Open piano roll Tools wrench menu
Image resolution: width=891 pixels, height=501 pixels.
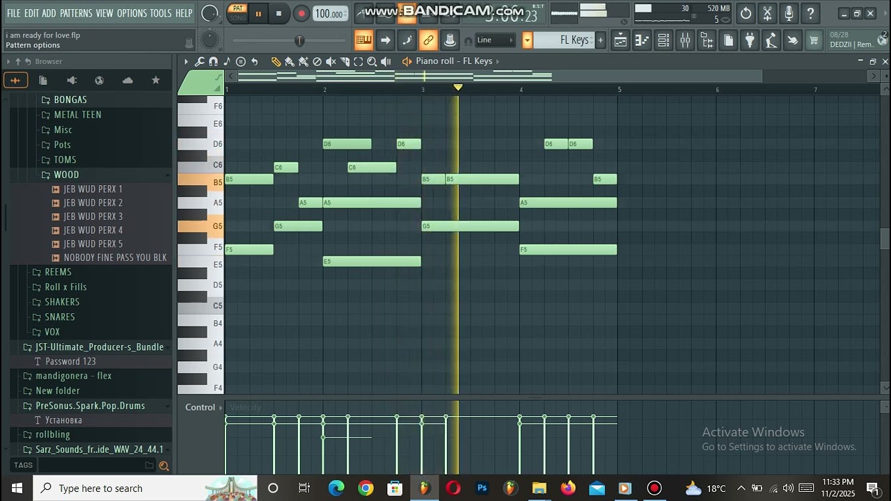click(x=199, y=61)
